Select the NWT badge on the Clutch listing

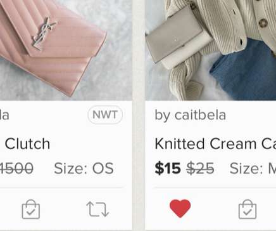point(105,115)
